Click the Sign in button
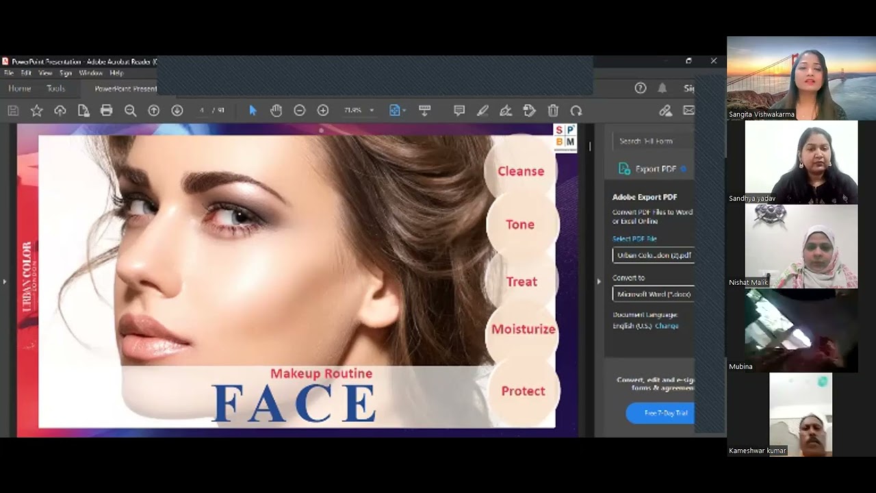Image resolution: width=876 pixels, height=493 pixels. tap(689, 88)
